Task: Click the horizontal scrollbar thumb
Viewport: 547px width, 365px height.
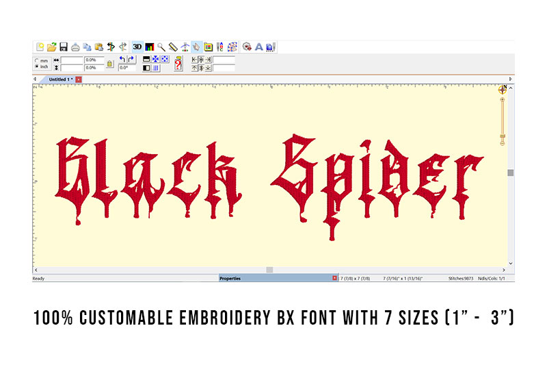Action: [269, 270]
